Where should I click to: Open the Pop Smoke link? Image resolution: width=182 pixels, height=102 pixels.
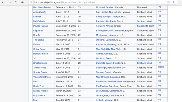pos(39,95)
